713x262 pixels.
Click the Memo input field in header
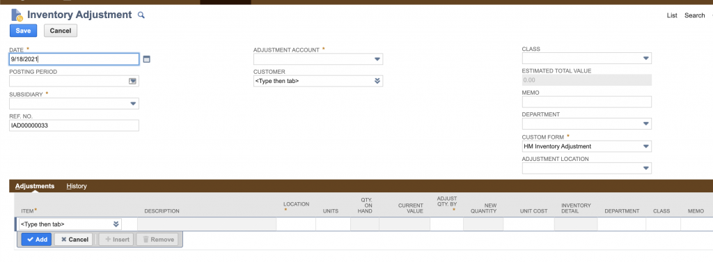(x=586, y=102)
